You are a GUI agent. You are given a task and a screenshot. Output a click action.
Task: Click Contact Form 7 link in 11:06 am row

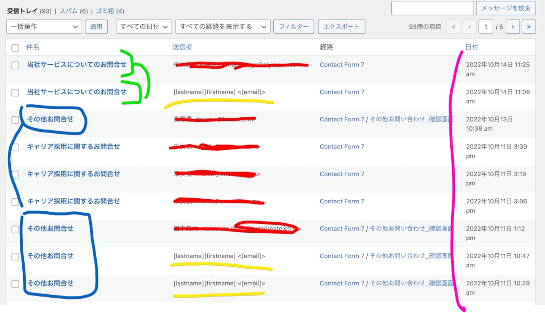[342, 92]
